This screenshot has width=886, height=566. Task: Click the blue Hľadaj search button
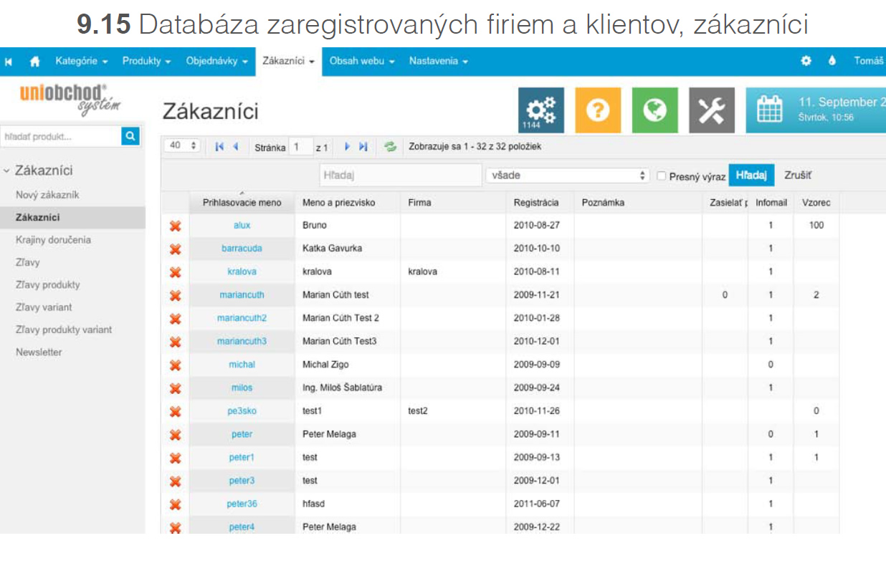click(751, 176)
